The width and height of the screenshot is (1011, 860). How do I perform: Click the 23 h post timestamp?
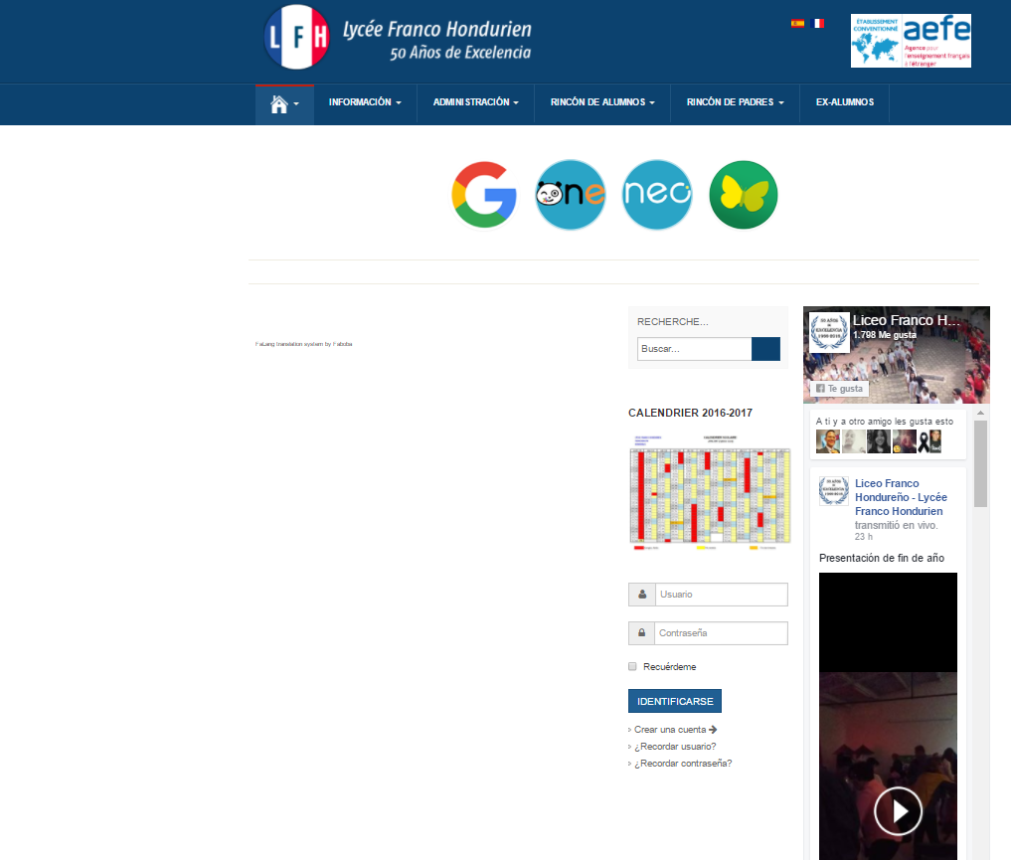pyautogui.click(x=863, y=536)
